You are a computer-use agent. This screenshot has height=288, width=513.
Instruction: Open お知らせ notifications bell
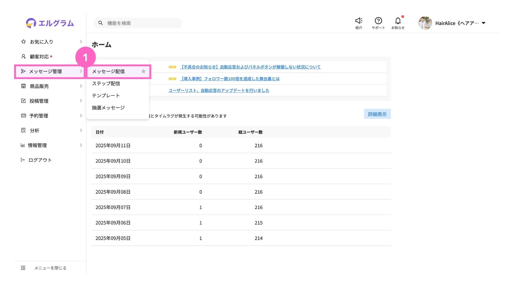(x=398, y=21)
